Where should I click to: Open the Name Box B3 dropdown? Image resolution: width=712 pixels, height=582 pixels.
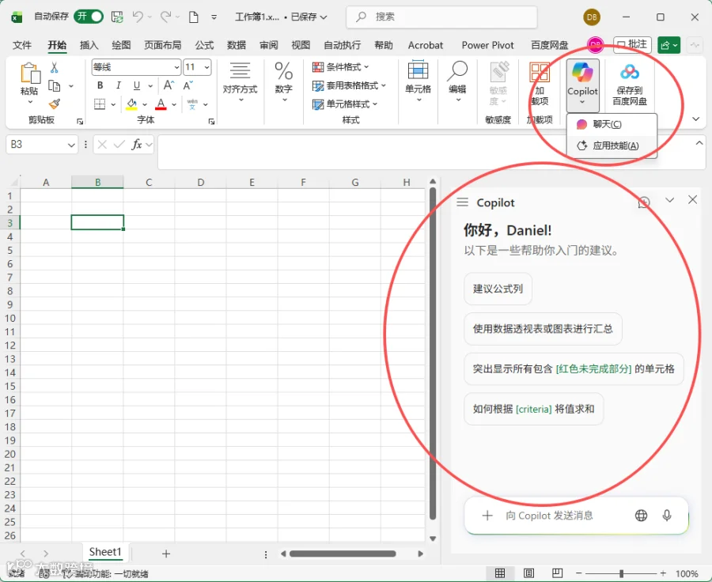71,145
